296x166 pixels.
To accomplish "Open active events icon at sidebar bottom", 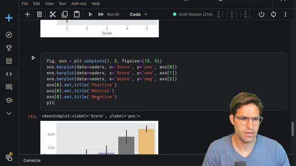I will 9,157.
